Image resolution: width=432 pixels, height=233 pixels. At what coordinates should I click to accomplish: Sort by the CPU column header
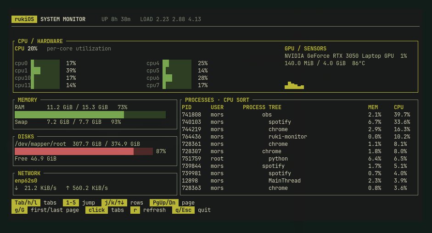click(398, 107)
